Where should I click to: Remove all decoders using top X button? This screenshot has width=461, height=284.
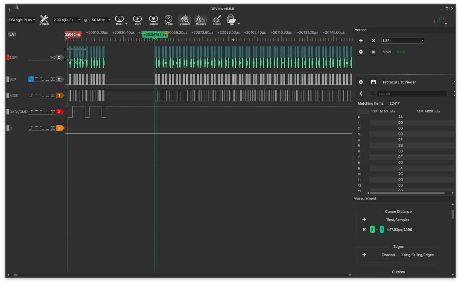[x=373, y=40]
